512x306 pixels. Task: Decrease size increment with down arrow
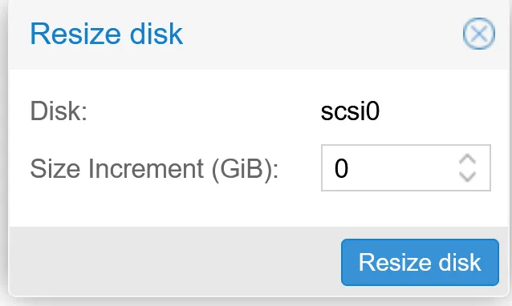467,176
